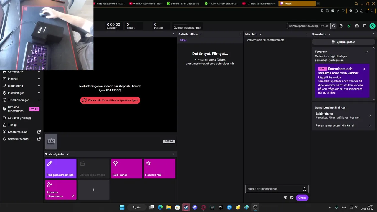Click the game category thumbnail under preview
The height and width of the screenshot is (212, 377).
51,141
